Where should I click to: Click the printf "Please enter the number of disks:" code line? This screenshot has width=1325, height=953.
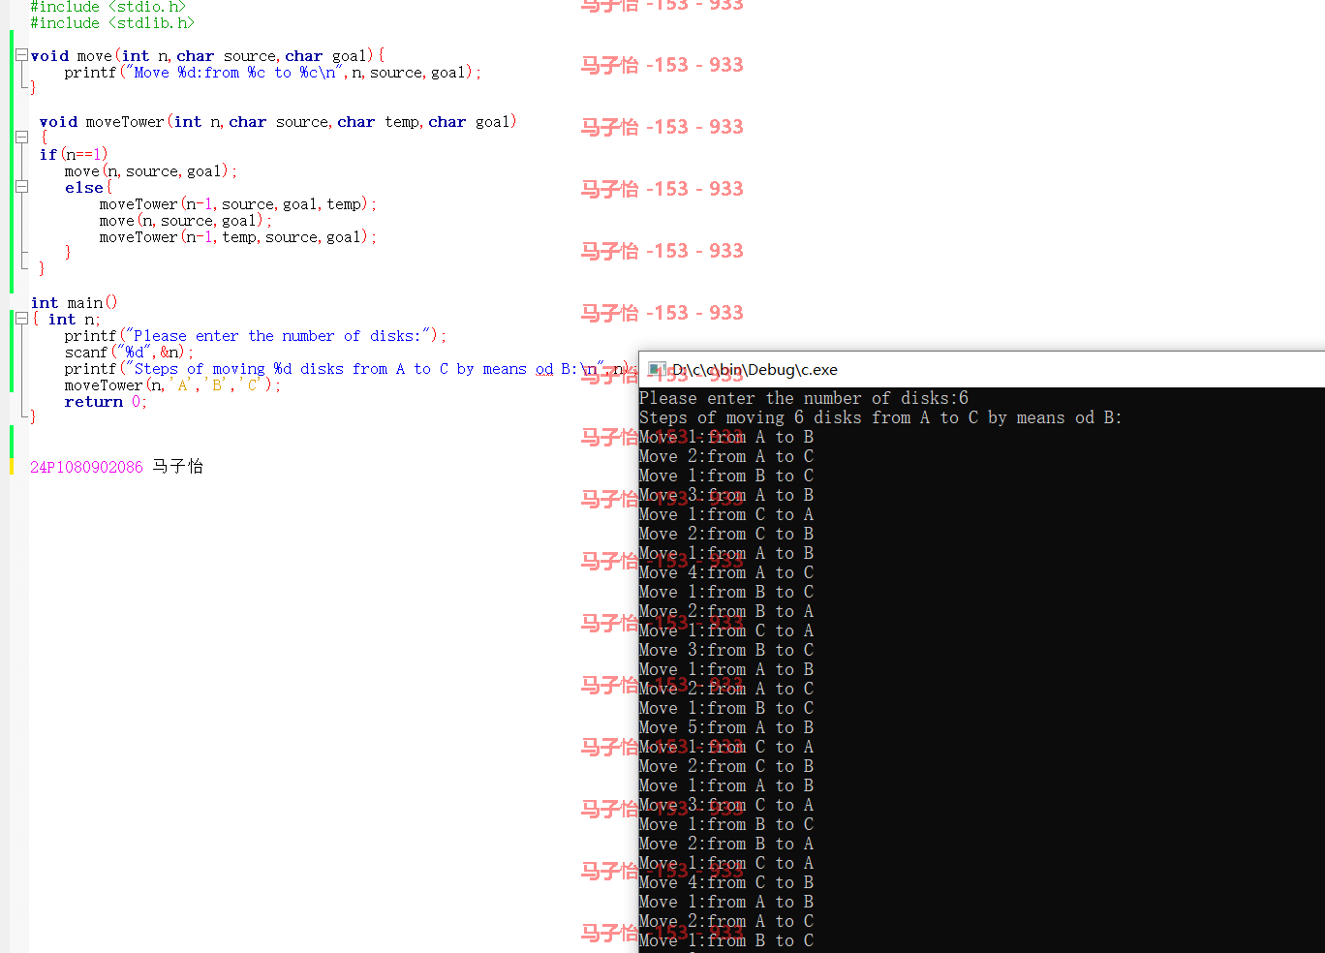coord(256,336)
